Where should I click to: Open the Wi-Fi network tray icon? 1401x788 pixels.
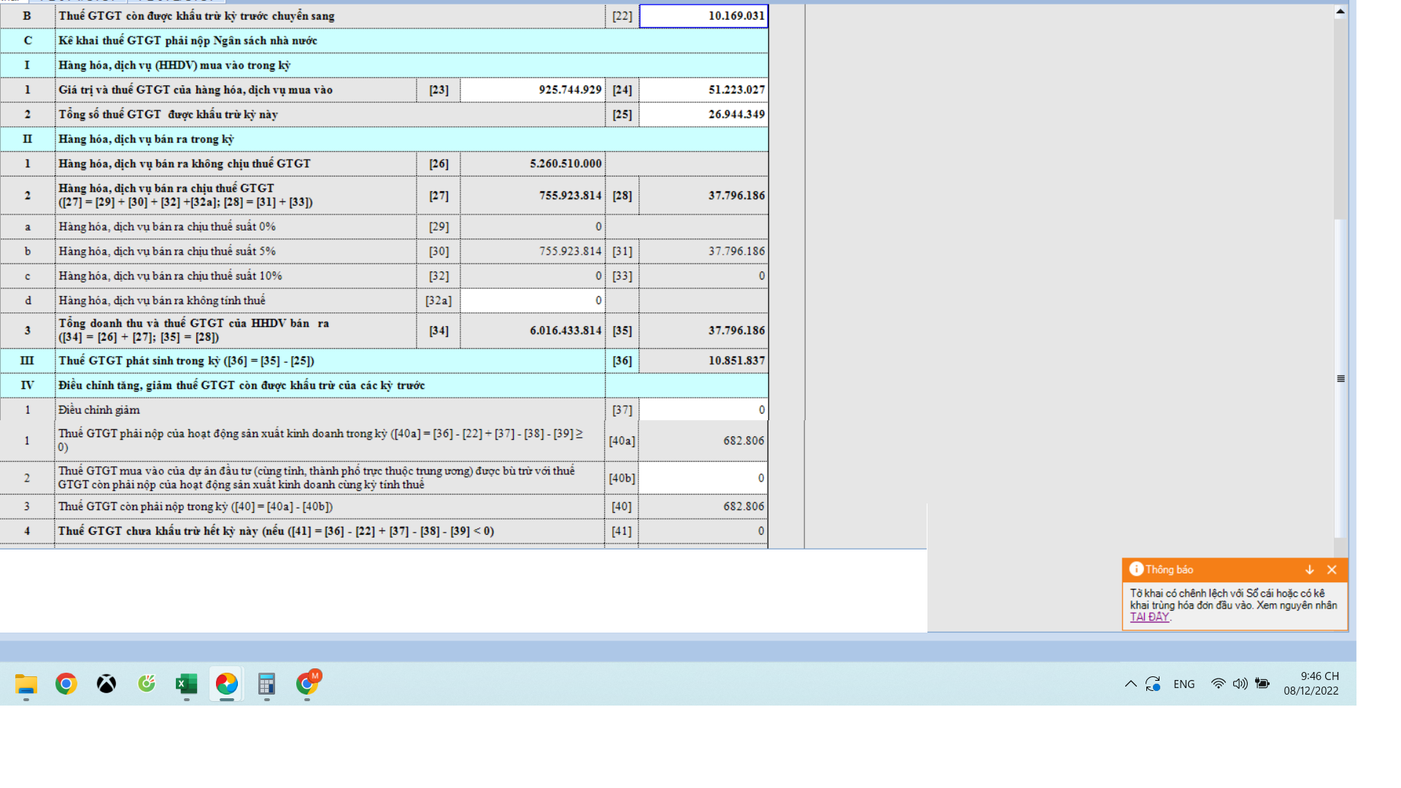(1218, 684)
